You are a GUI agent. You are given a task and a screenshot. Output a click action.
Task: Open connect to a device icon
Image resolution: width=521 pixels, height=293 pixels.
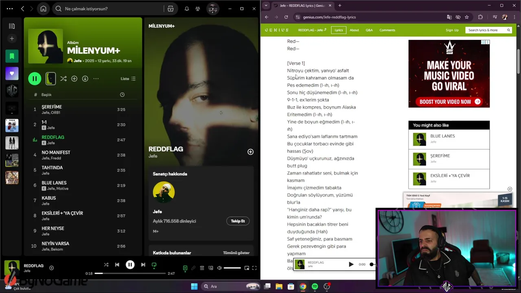point(211,268)
